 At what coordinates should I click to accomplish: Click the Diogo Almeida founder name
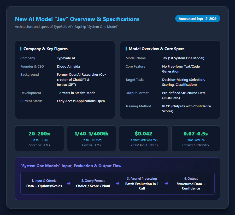[x=68, y=66]
